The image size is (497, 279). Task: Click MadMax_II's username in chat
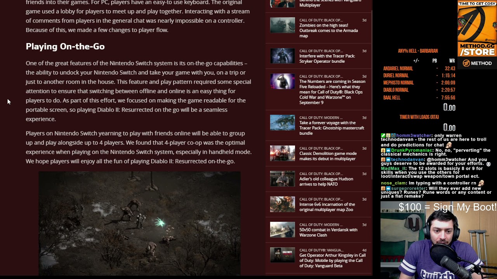coord(393,169)
